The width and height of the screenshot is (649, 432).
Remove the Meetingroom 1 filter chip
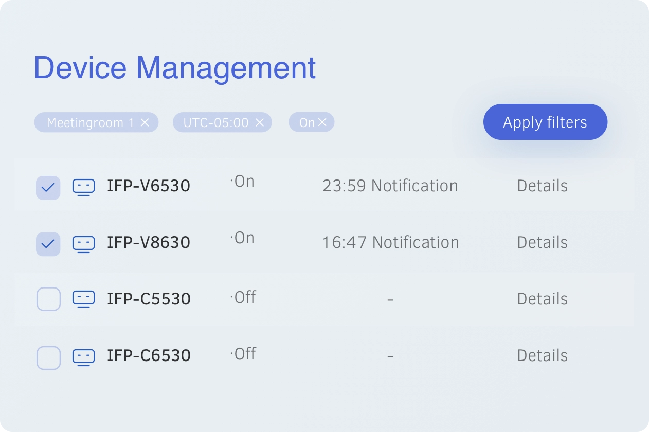[145, 122]
